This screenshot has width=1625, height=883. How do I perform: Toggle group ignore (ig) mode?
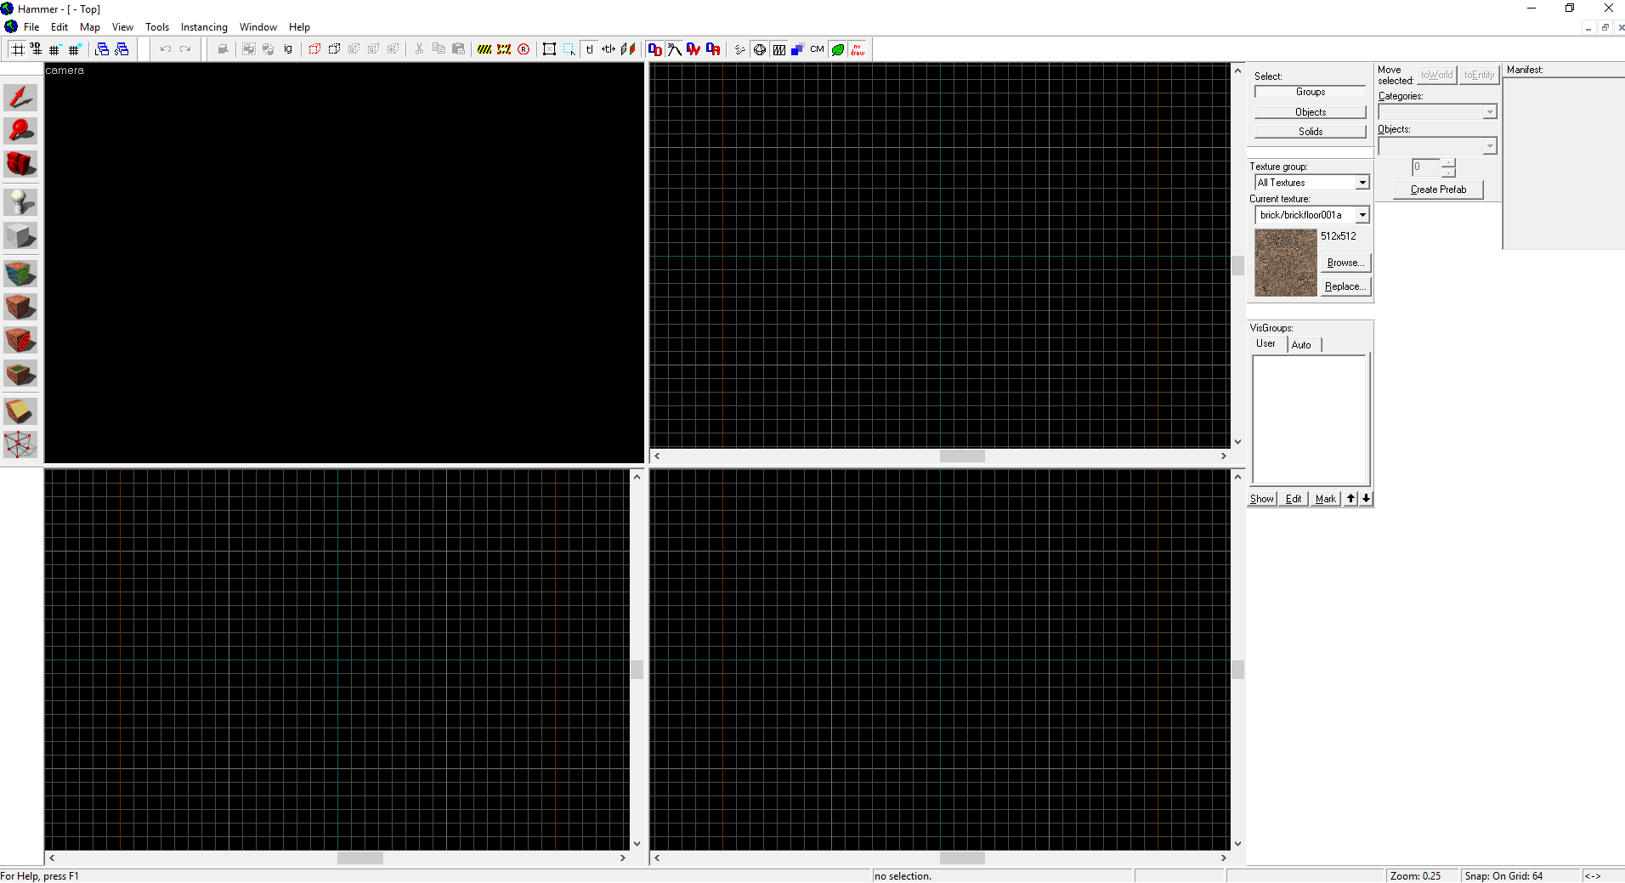(x=288, y=49)
